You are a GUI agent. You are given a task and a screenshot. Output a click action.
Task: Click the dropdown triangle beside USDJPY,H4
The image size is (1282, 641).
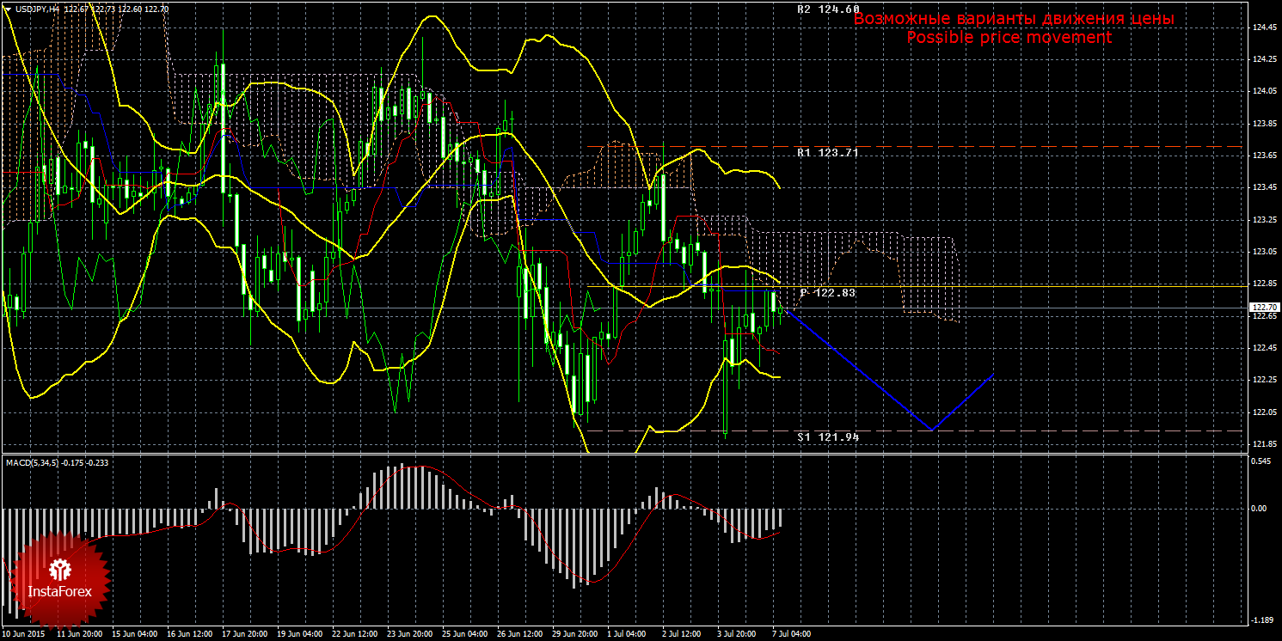point(8,9)
